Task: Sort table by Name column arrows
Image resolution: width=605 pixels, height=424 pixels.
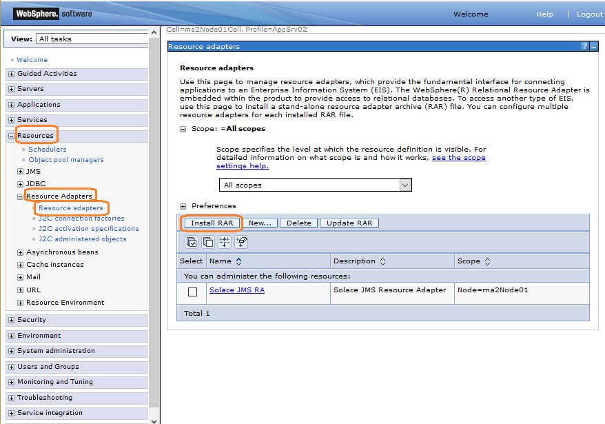Action: point(239,262)
